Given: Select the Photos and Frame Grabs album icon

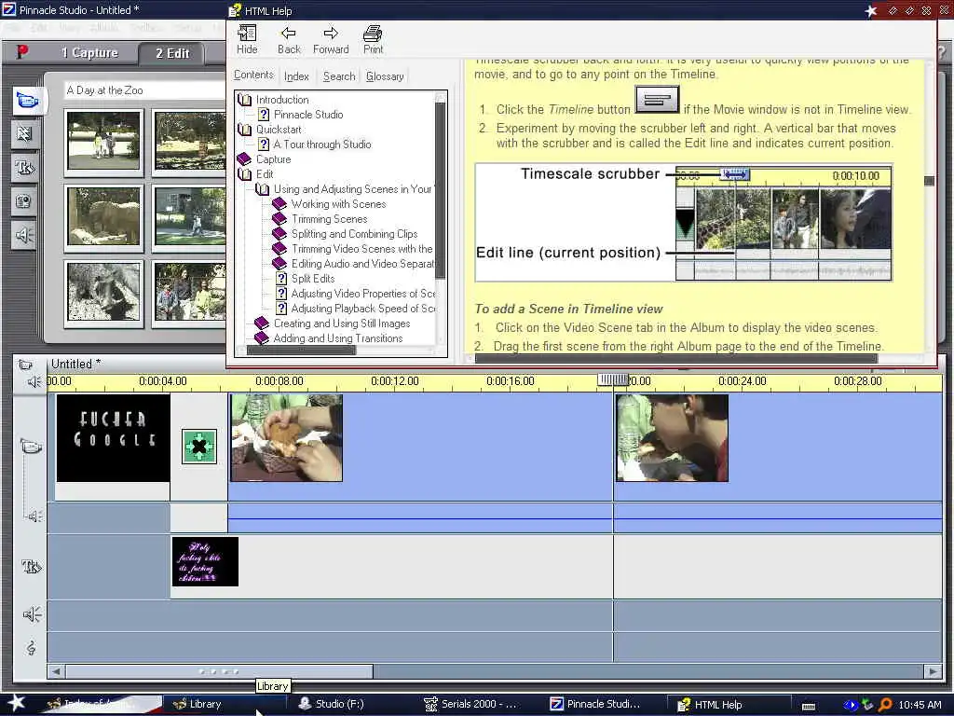Looking at the screenshot, I should [24, 201].
